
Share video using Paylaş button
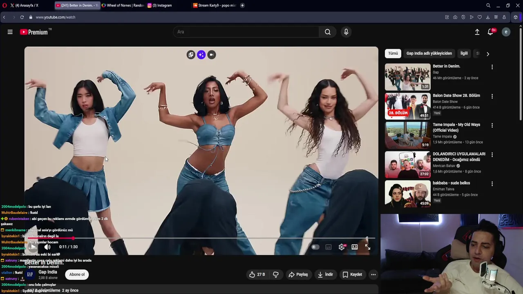click(x=298, y=274)
